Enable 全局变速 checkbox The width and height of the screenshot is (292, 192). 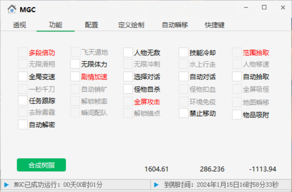point(23,76)
